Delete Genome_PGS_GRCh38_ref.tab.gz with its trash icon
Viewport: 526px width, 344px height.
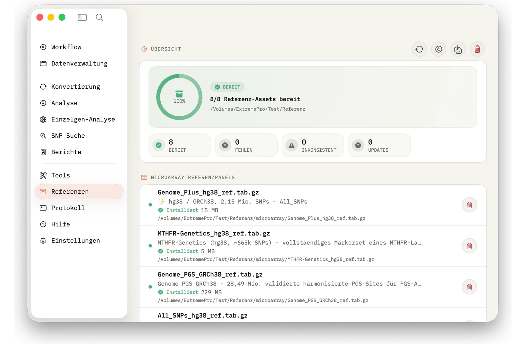pos(469,287)
